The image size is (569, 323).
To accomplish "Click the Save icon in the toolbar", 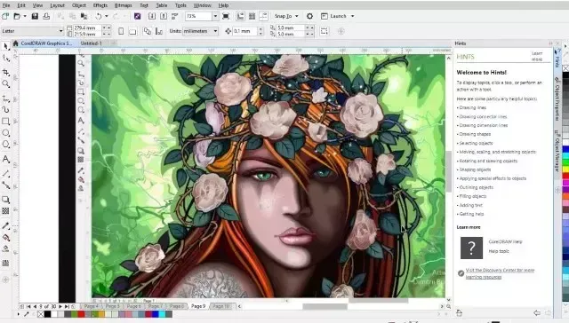I will [x=35, y=16].
